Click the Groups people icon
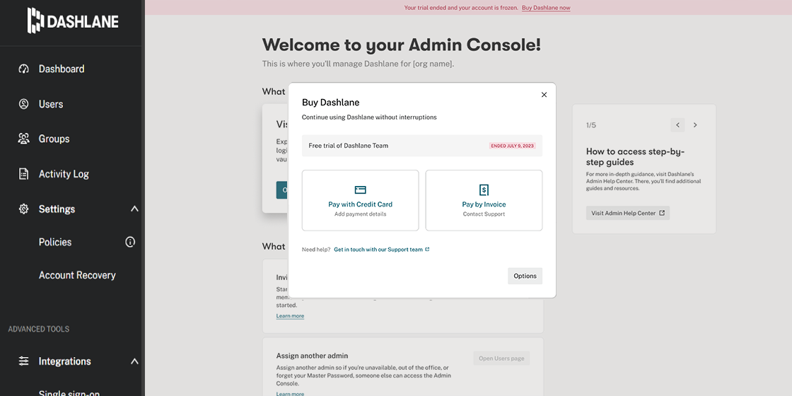 (x=24, y=139)
